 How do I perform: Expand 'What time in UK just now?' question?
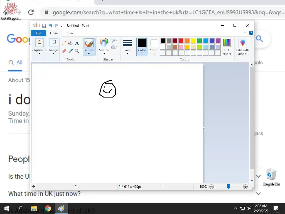258,193
